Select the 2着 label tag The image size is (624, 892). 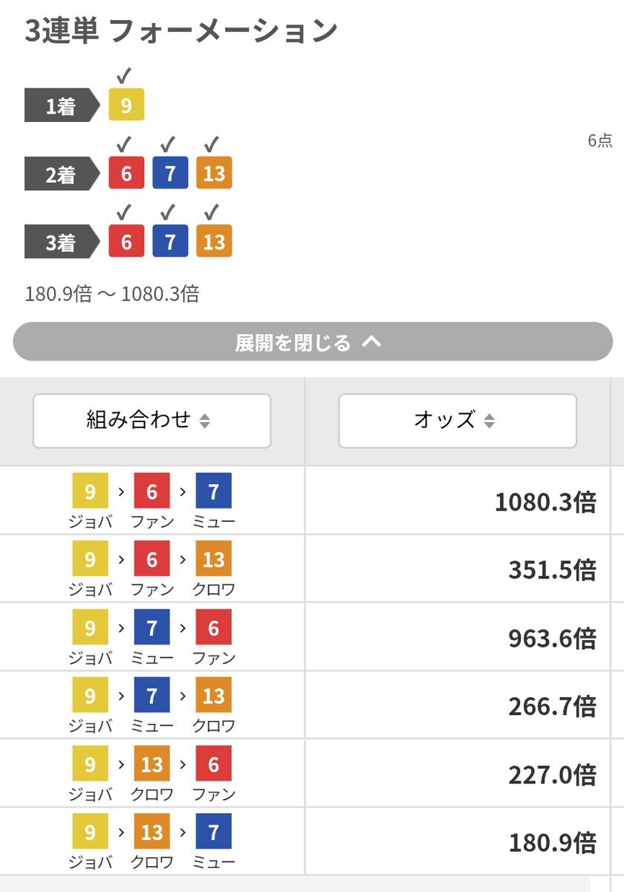click(x=62, y=175)
